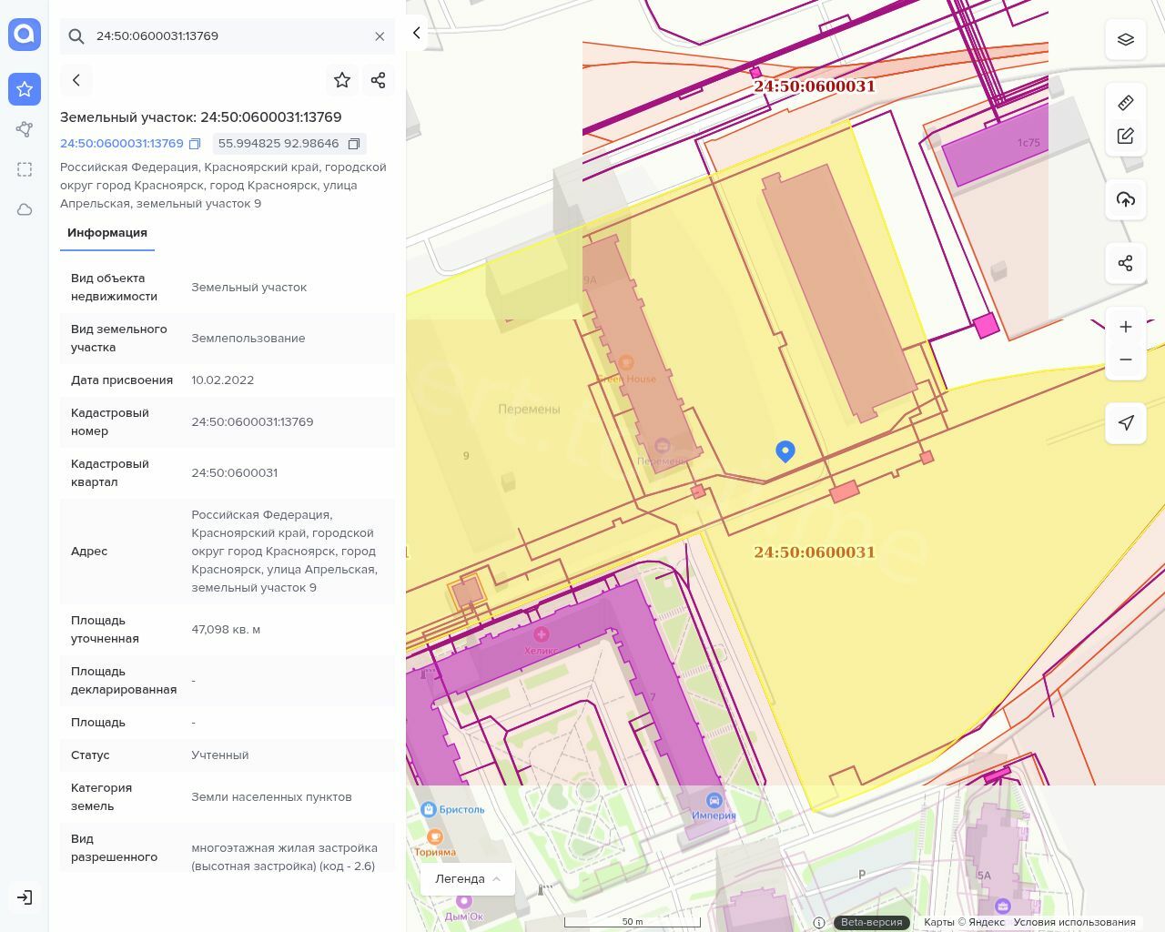Expand the Легенда dropdown
This screenshot has height=932, width=1165.
(x=468, y=879)
